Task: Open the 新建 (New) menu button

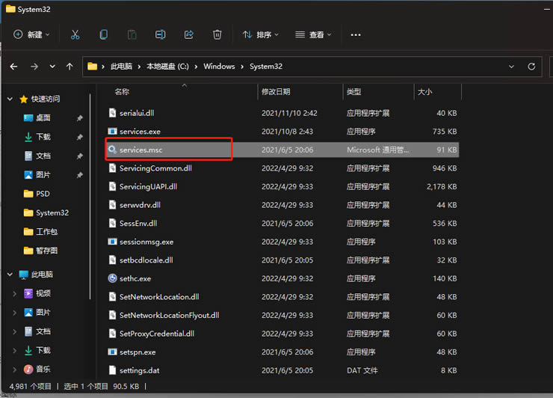Action: (31, 34)
